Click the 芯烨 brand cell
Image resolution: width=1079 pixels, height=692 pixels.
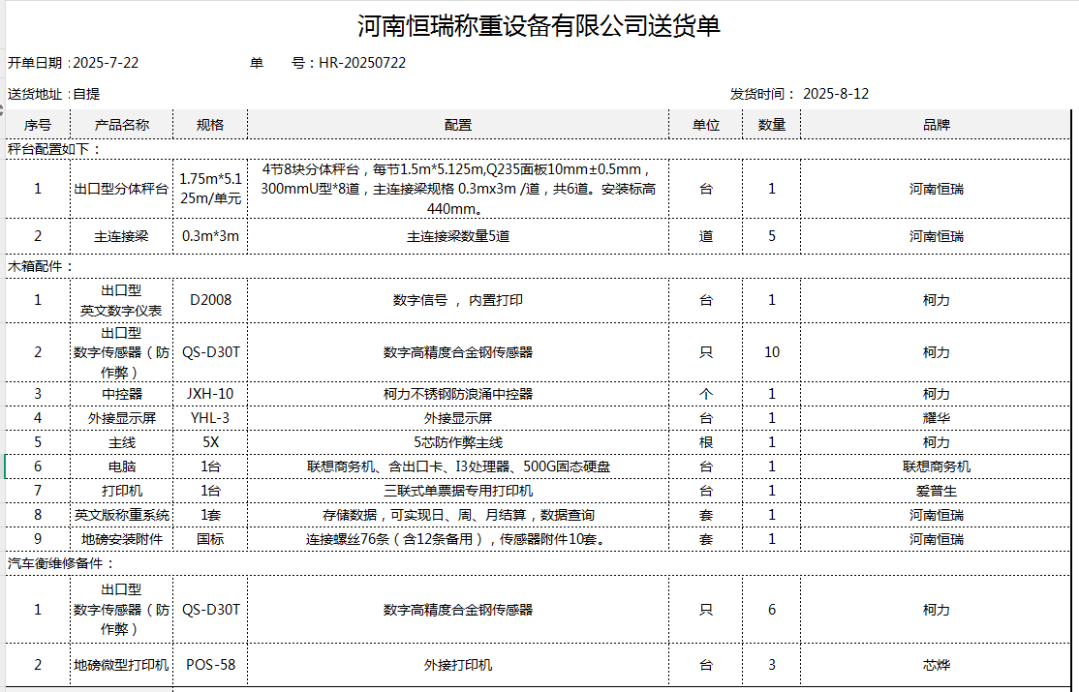(936, 665)
